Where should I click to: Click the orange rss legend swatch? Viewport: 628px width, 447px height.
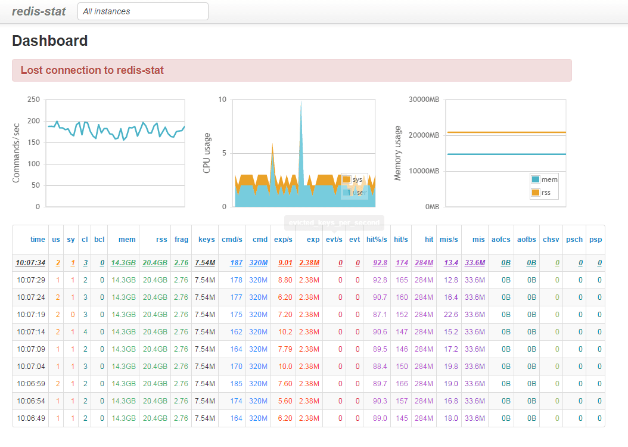535,193
